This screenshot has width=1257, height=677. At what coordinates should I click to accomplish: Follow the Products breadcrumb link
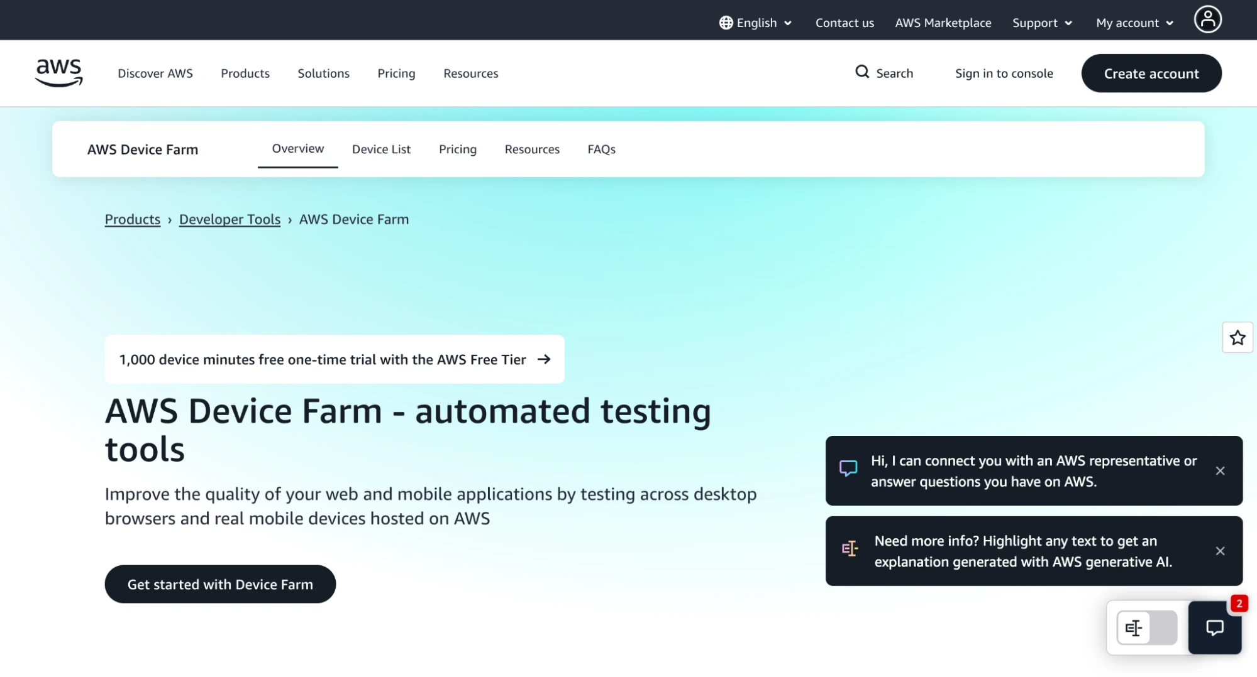point(133,219)
